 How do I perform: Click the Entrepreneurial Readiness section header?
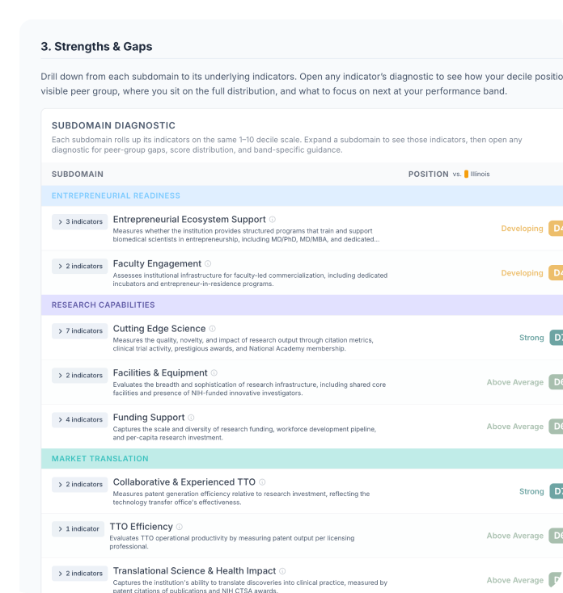(116, 196)
